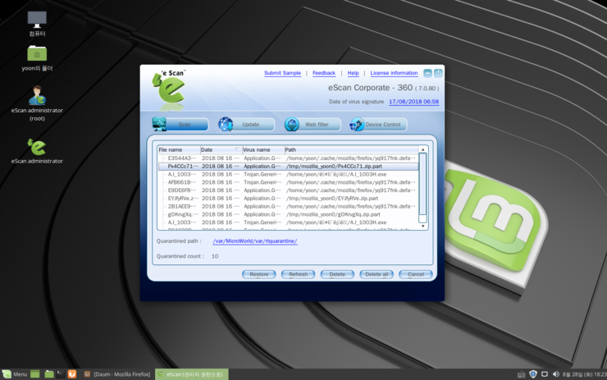Click the Cancel button

416,274
